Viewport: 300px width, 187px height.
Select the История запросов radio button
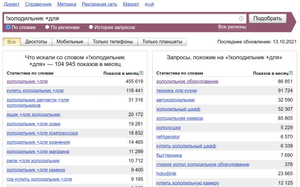coord(91,27)
